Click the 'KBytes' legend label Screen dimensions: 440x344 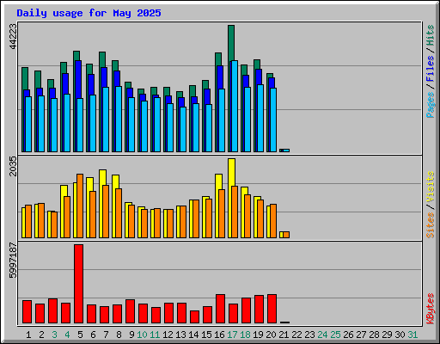pyautogui.click(x=431, y=309)
